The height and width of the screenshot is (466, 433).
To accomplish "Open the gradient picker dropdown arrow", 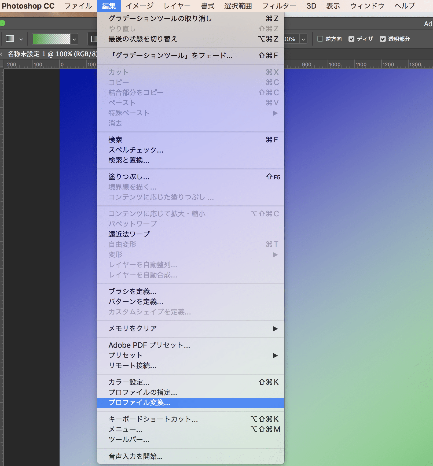I will pyautogui.click(x=74, y=39).
